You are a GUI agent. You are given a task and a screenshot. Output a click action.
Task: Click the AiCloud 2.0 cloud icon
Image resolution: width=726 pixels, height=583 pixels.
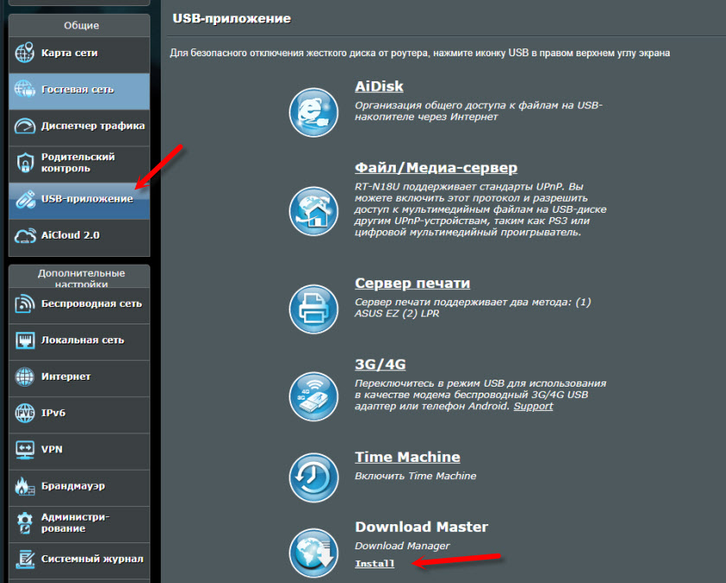(24, 235)
